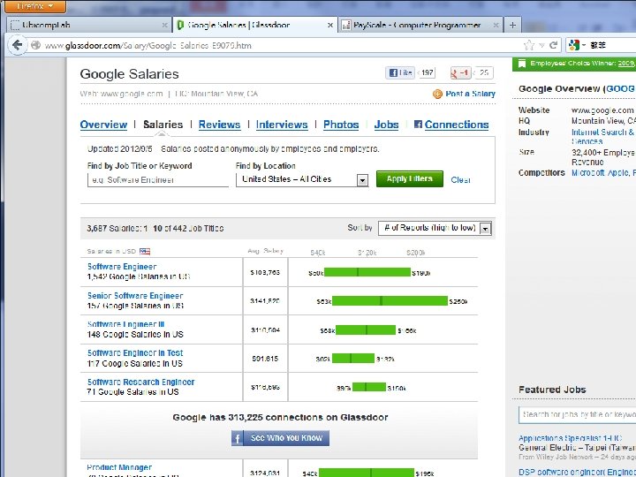Screen dimensions: 636x477
Task: Click the Google +1 button
Action: pos(460,73)
